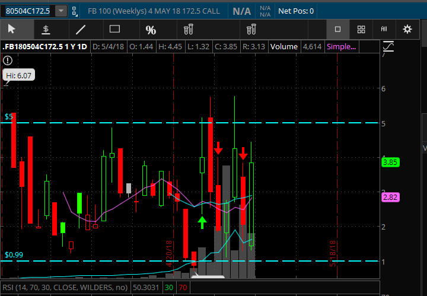Select the trendline drawing tool

(x=81, y=29)
